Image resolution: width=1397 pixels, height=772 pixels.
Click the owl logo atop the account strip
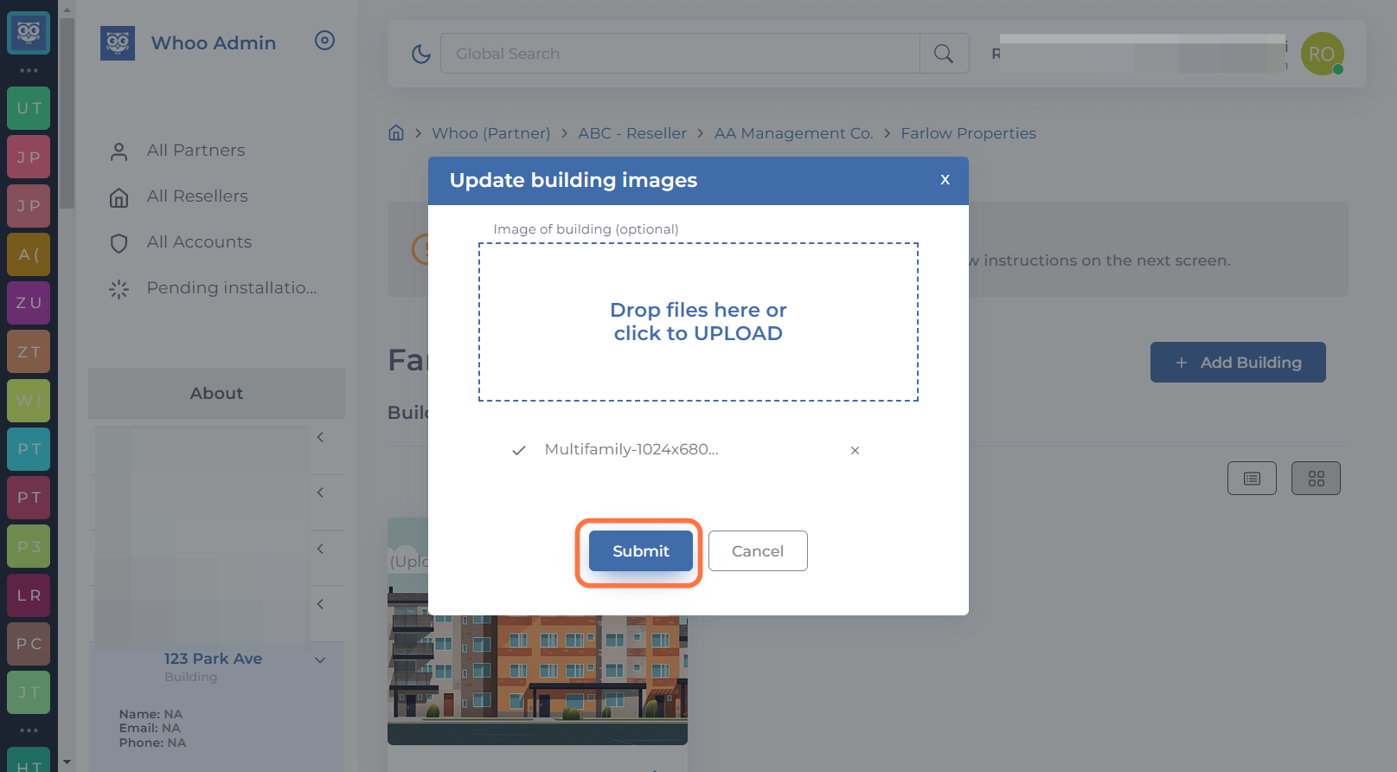(x=29, y=33)
